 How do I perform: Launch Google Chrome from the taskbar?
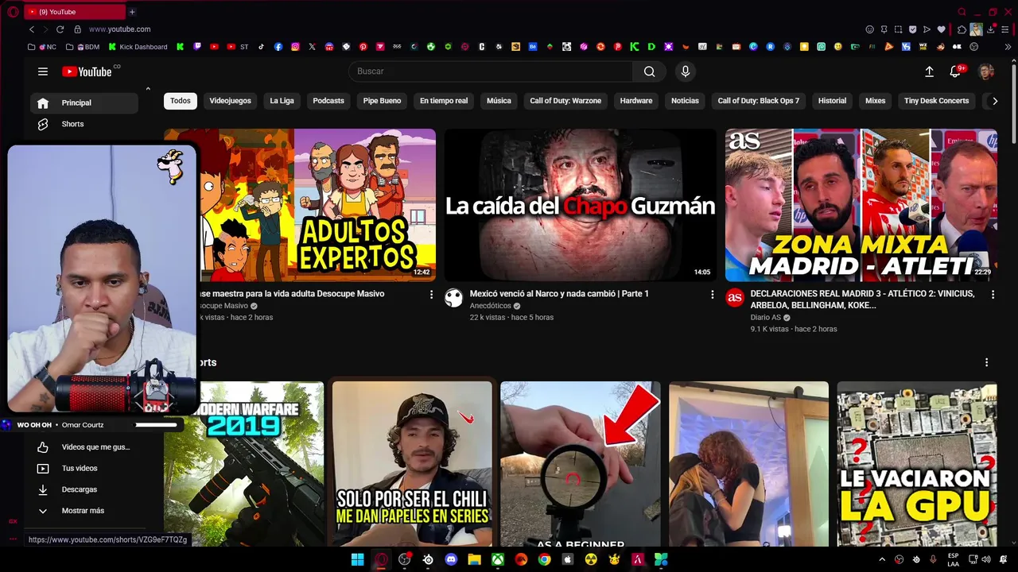tap(544, 559)
